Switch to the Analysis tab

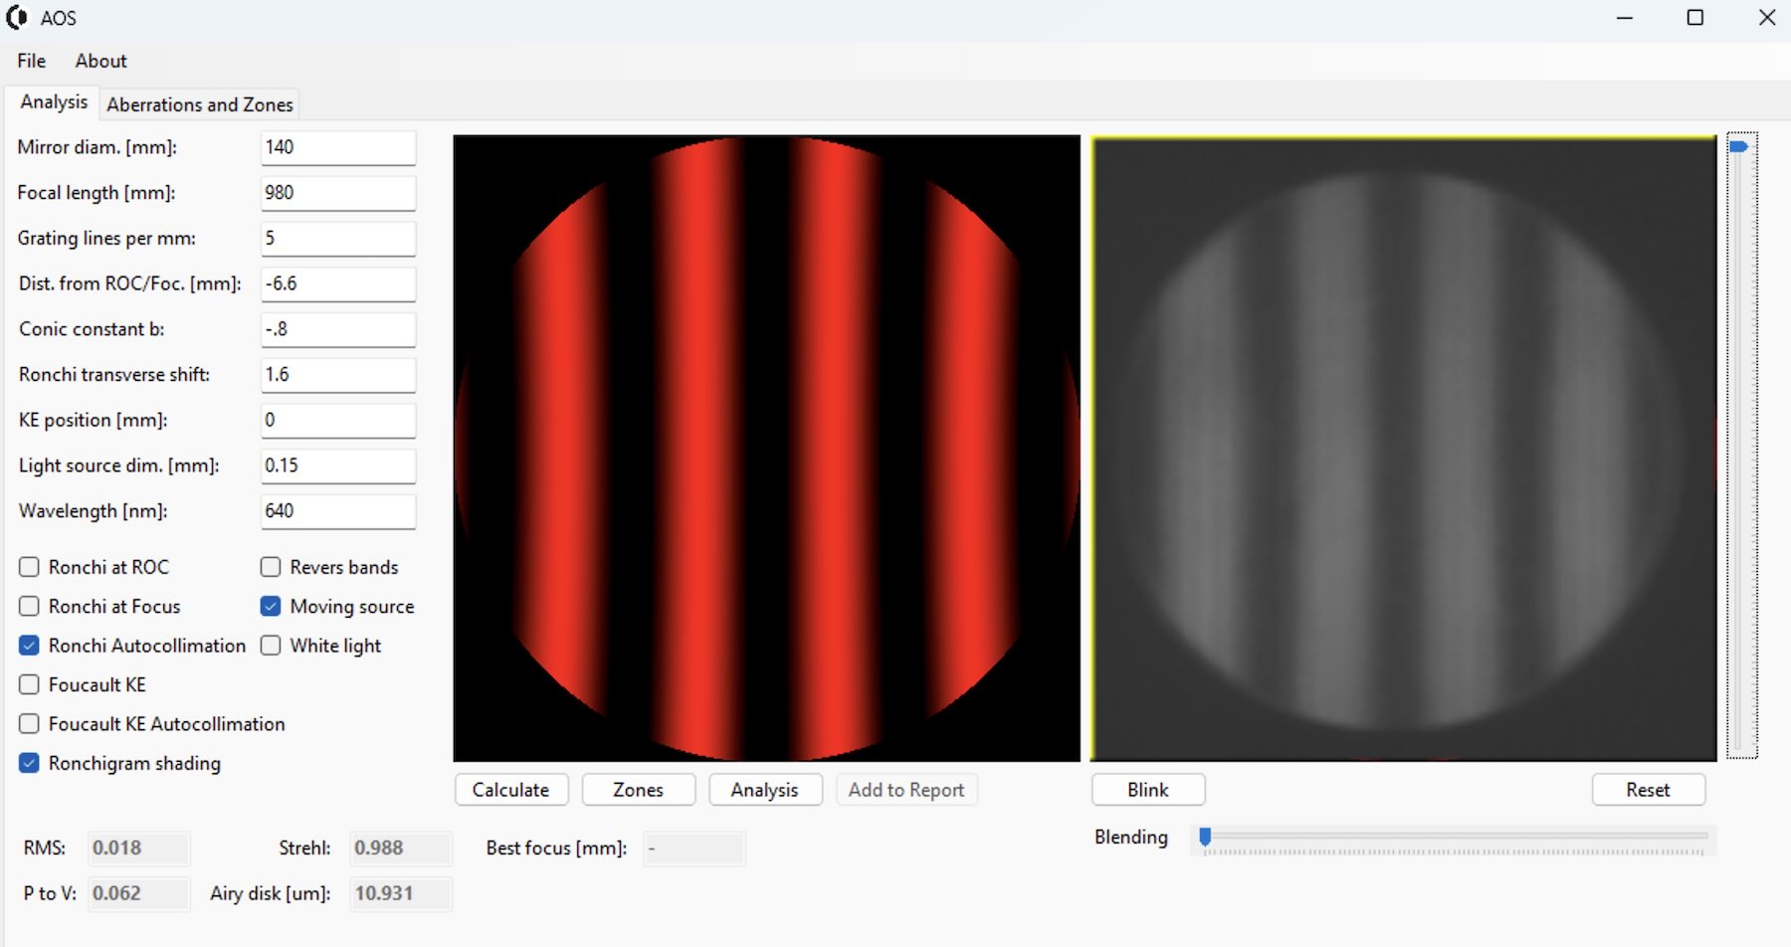pyautogui.click(x=54, y=102)
